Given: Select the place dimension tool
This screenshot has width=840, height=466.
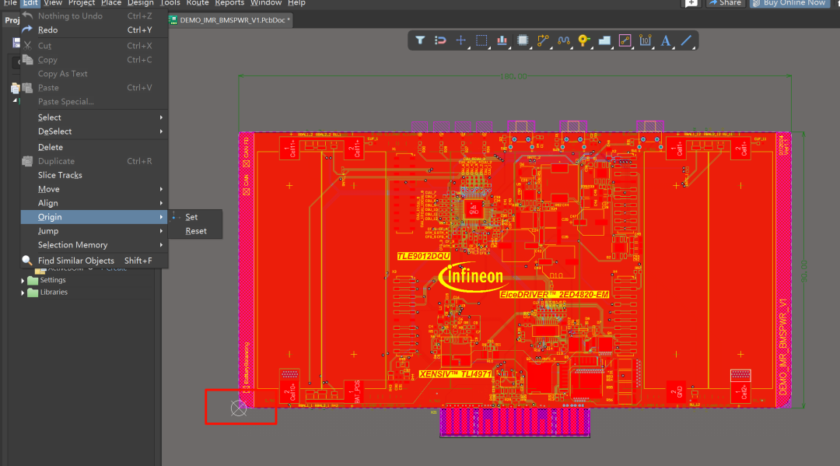Looking at the screenshot, I should click(646, 40).
